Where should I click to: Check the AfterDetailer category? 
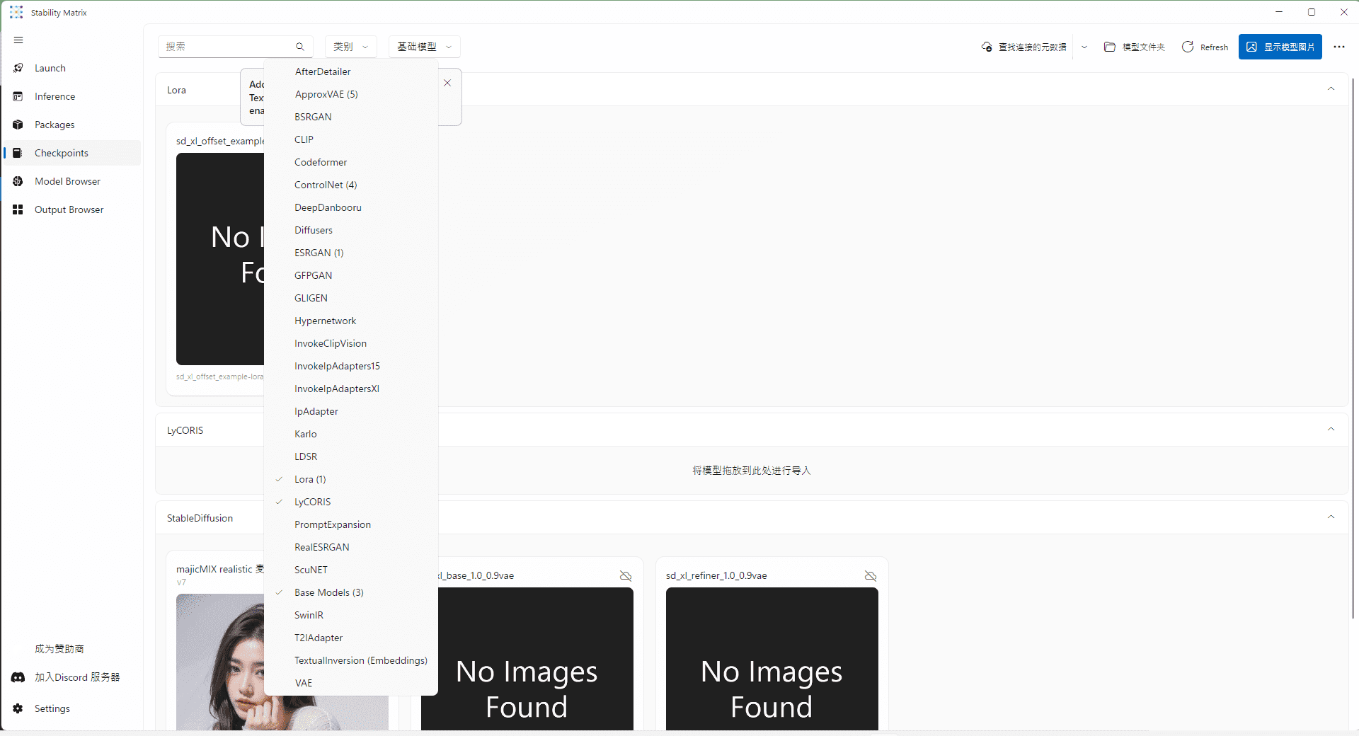click(x=351, y=71)
